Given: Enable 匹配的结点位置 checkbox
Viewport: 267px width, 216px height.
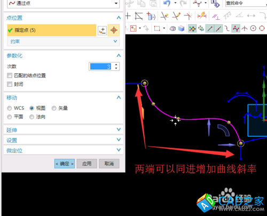Looking at the screenshot, I should 10,75.
